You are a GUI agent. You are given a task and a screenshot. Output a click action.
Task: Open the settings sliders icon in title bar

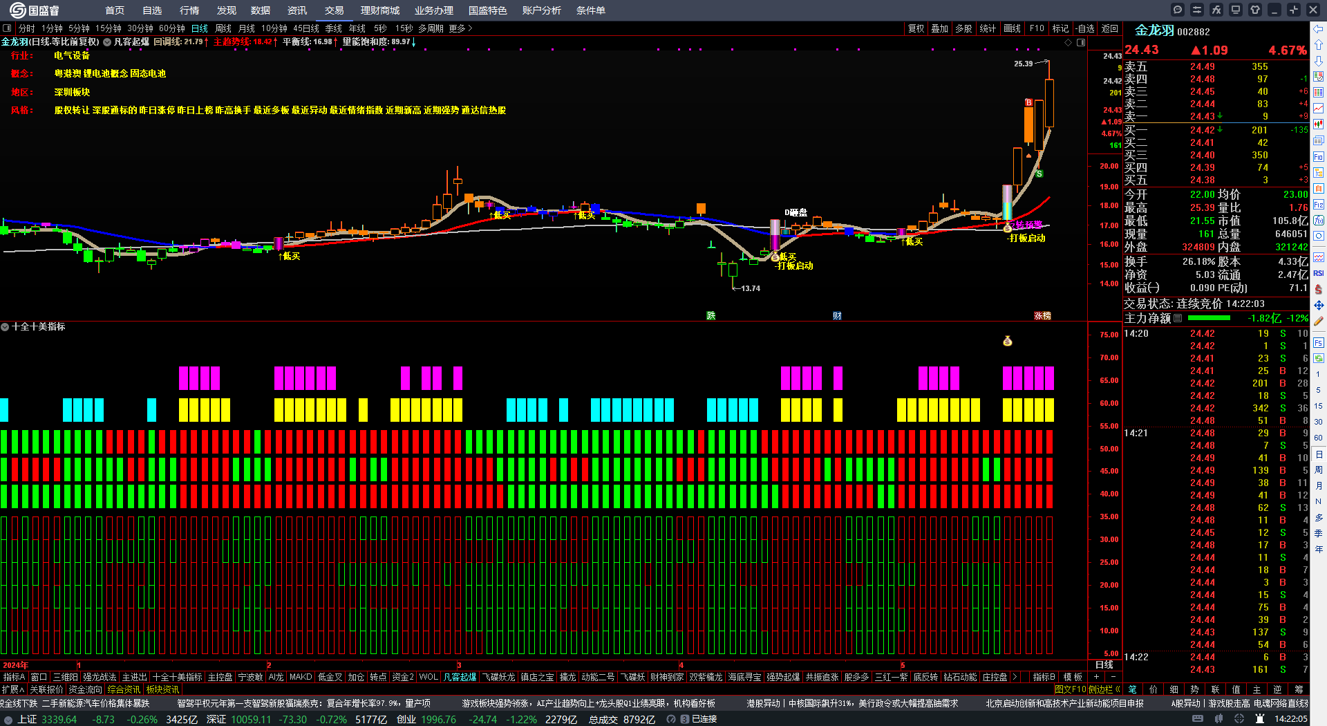(x=1197, y=10)
